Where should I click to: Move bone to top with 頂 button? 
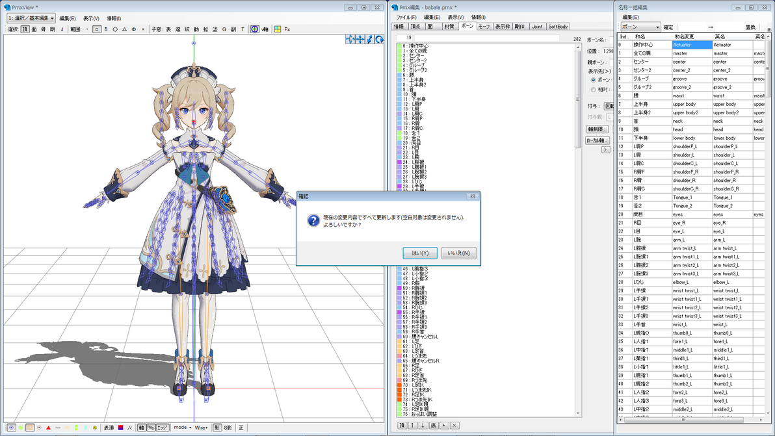[x=402, y=425]
